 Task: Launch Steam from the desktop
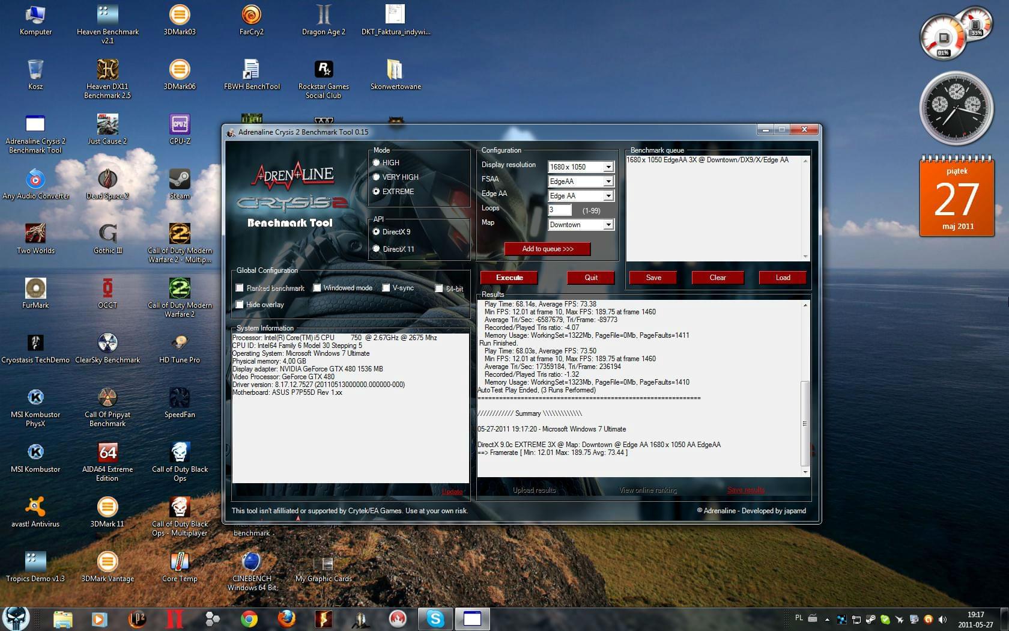(180, 184)
